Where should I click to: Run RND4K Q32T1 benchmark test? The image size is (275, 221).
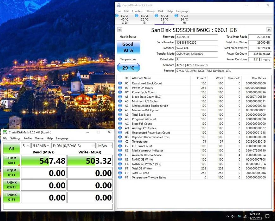(12, 185)
